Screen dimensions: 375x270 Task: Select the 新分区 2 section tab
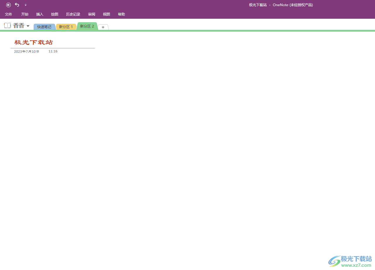point(87,26)
